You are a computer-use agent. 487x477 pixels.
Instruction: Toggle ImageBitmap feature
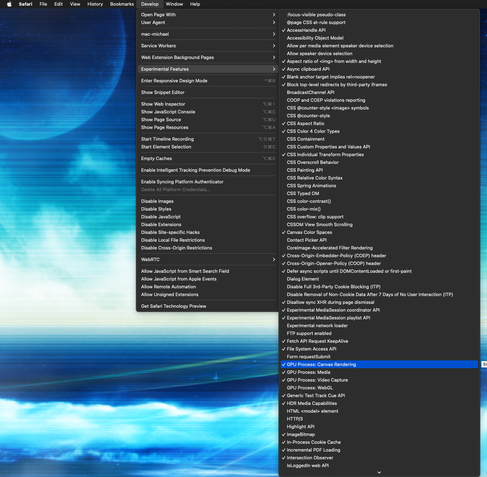pyautogui.click(x=379, y=434)
